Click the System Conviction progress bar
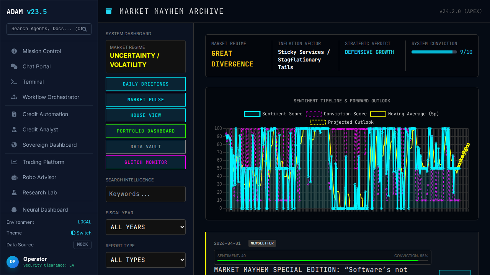490x275 pixels. pos(434,52)
